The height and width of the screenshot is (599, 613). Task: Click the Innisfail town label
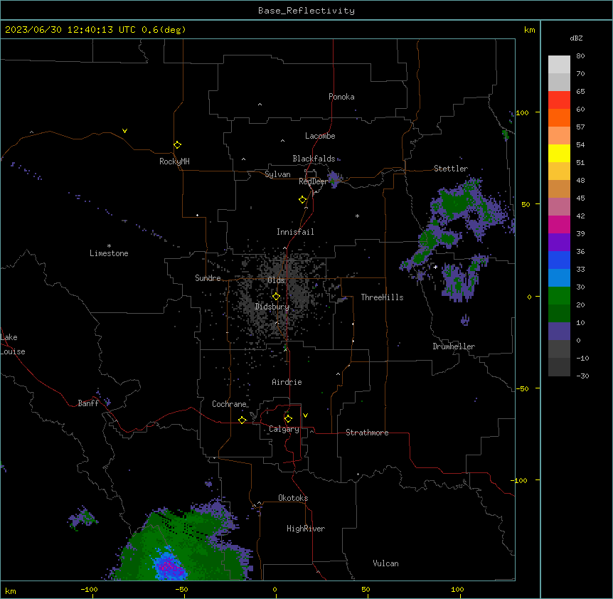[295, 232]
